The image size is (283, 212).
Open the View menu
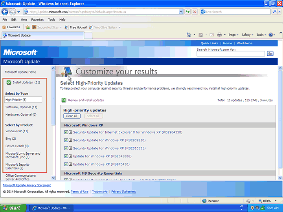tap(24, 20)
